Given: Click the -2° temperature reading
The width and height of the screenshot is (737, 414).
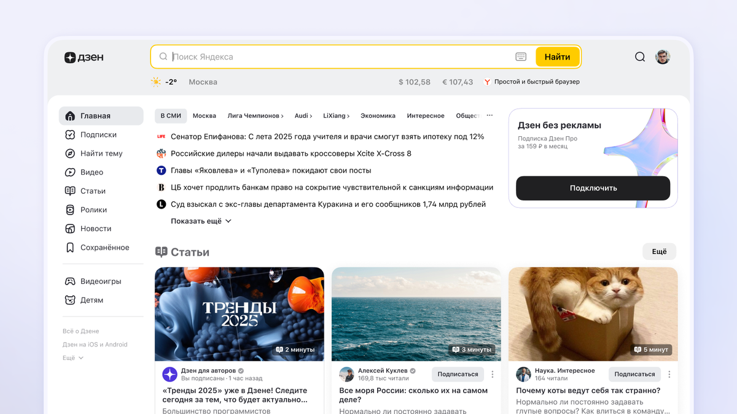Looking at the screenshot, I should point(171,82).
